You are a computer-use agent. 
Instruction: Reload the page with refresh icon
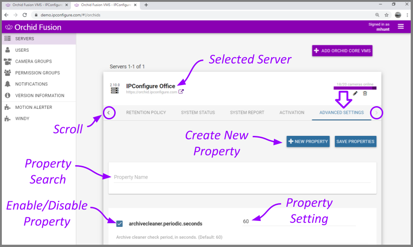click(25, 15)
